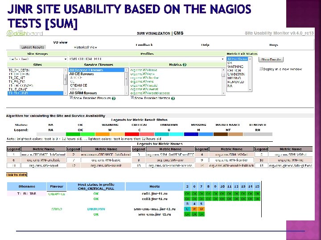This screenshot has width=321, height=240.
Task: Open help icon beside Show Disabled Metrics
Action: click(173, 98)
